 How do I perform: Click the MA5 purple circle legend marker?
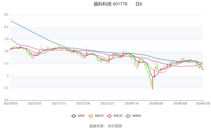pyautogui.click(x=74, y=116)
